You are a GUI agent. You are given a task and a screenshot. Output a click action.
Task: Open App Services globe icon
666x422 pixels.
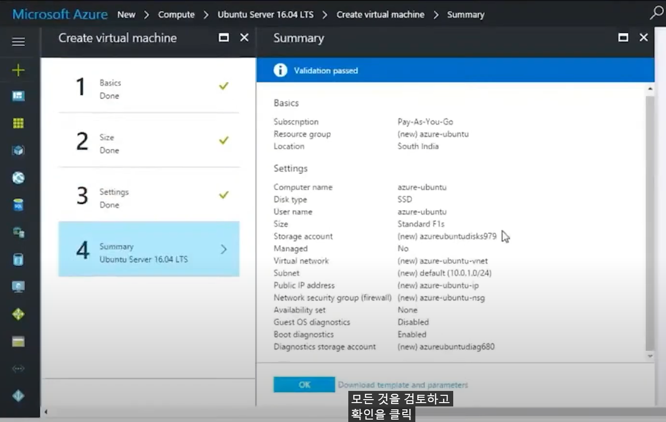[18, 178]
